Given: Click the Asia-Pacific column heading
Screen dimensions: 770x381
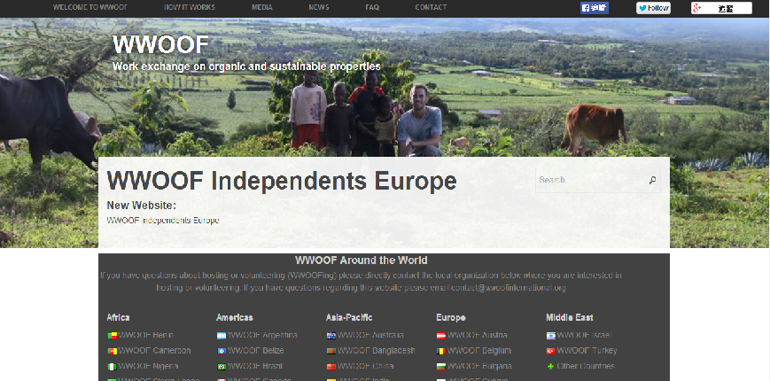Looking at the screenshot, I should (349, 318).
